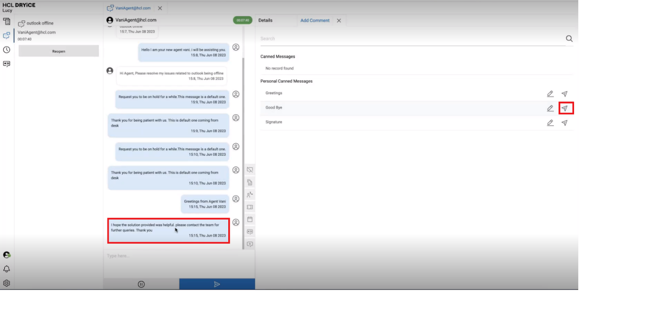
Task: Click the agent status avatar icon
Action: coord(6,255)
